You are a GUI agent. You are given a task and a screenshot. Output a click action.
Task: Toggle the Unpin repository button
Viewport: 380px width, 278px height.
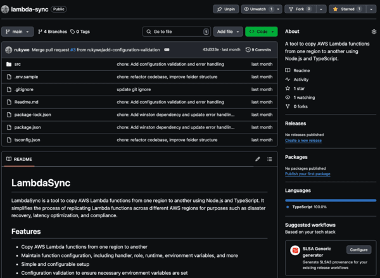226,9
